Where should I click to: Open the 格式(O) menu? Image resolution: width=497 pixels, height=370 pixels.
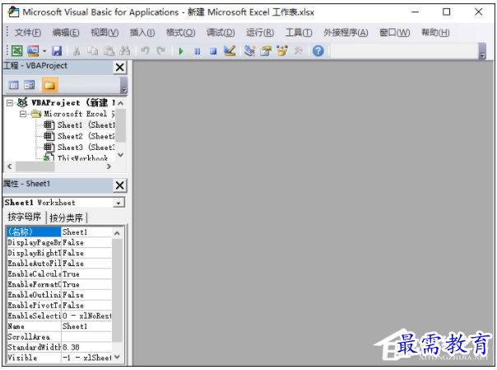(181, 32)
